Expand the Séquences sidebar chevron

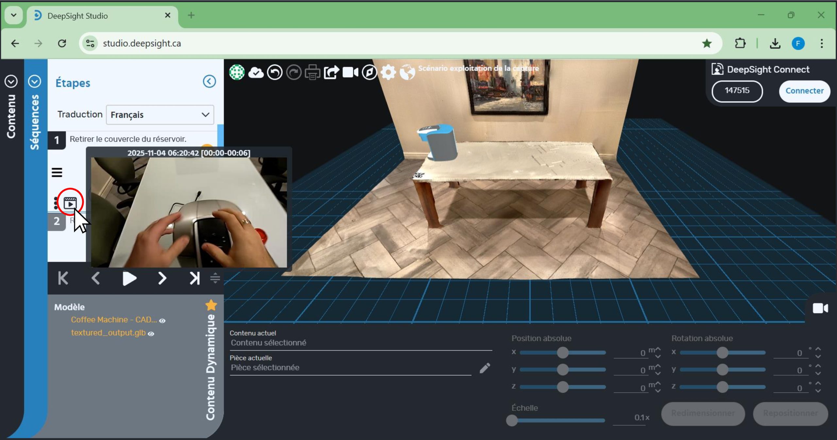[x=35, y=81]
